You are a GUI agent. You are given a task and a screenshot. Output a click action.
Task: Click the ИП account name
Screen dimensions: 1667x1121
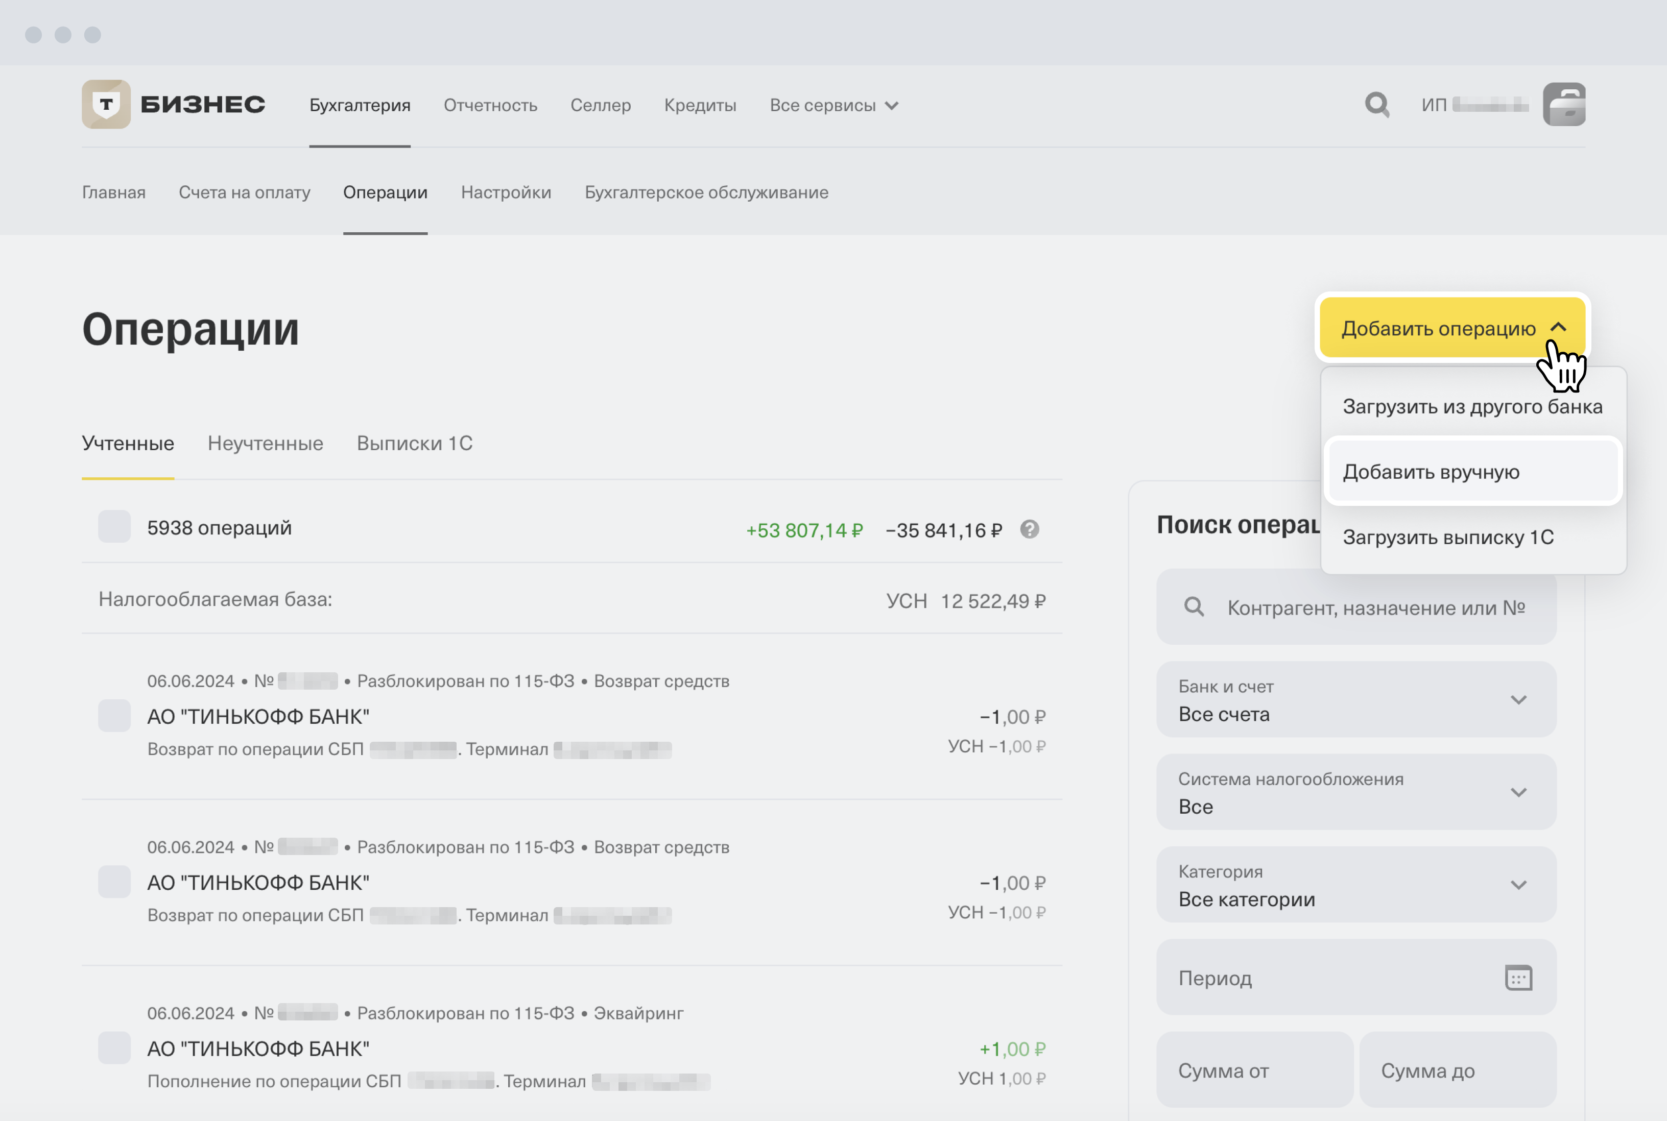pos(1474,105)
